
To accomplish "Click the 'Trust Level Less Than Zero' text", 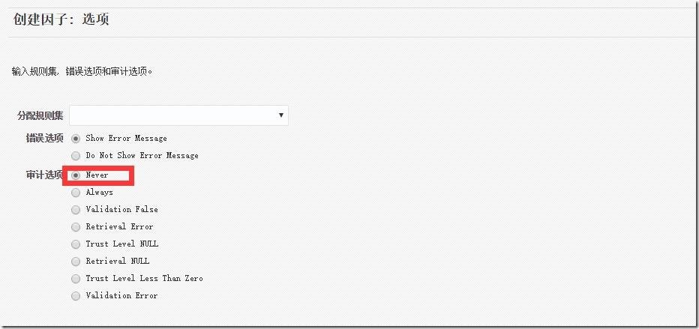I will coord(145,278).
